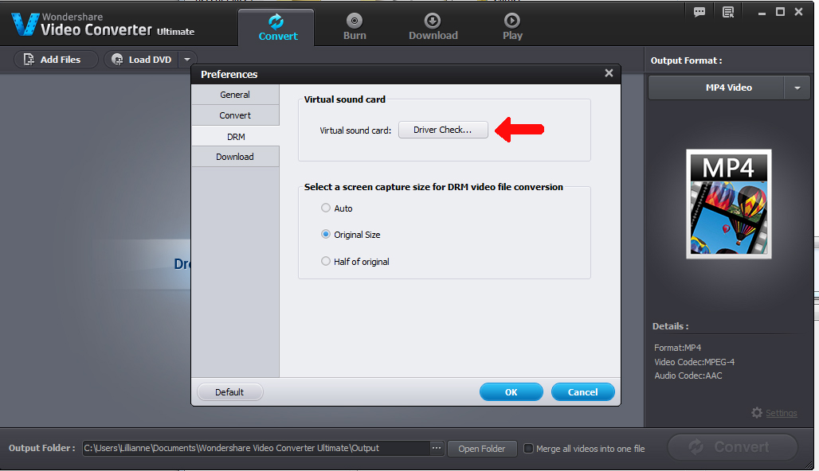
Task: Close the Video Converter application window
Action: [x=798, y=12]
